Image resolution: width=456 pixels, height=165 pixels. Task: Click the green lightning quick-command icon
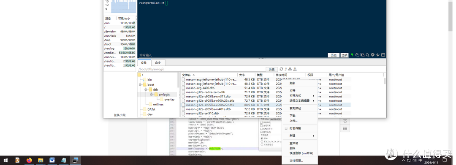(352, 54)
